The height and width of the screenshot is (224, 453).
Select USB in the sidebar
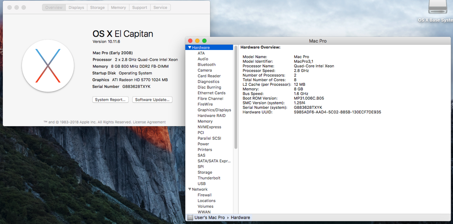coord(202,184)
